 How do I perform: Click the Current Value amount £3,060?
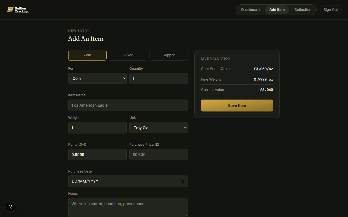266,90
